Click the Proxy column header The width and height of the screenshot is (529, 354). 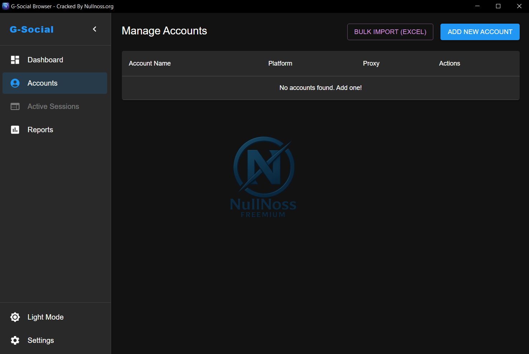[371, 63]
